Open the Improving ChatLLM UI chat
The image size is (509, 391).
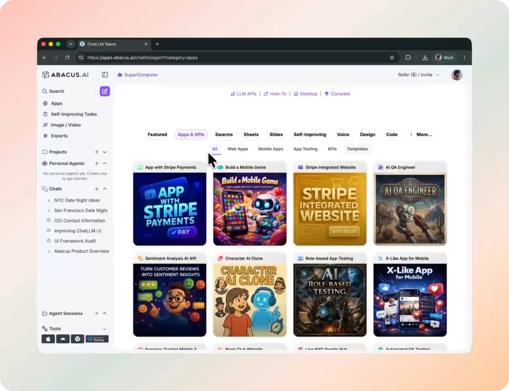tap(78, 231)
